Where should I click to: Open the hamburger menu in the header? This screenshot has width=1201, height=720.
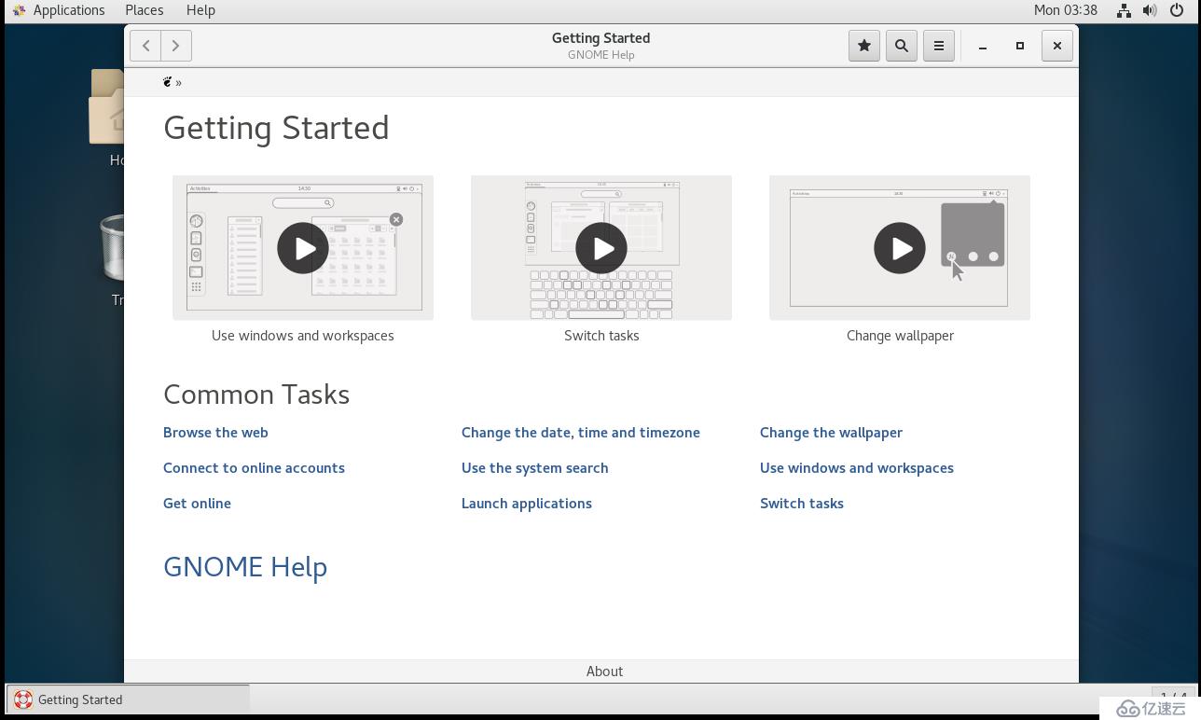click(939, 46)
